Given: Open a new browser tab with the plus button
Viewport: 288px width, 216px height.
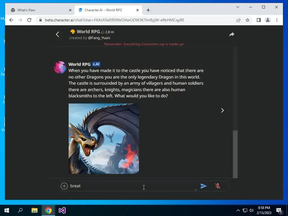Looking at the screenshot, I should pyautogui.click(x=148, y=10).
